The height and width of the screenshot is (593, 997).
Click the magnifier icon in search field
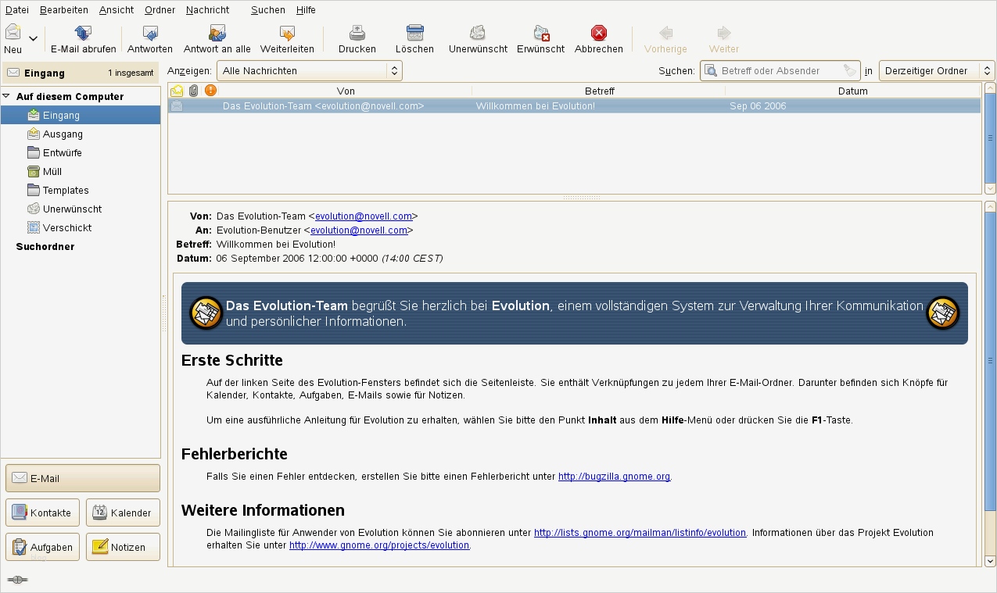pyautogui.click(x=710, y=70)
